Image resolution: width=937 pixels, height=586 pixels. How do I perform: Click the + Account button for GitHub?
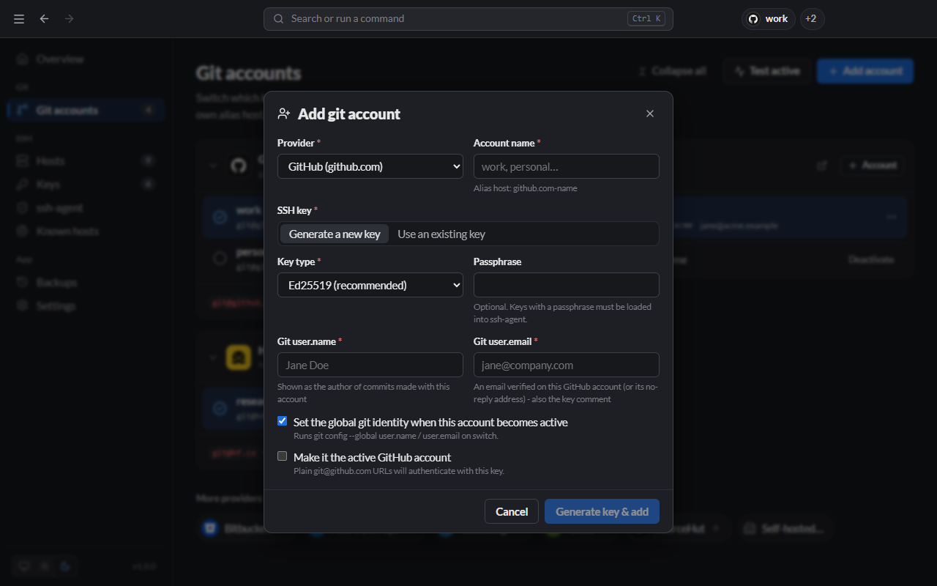(872, 166)
